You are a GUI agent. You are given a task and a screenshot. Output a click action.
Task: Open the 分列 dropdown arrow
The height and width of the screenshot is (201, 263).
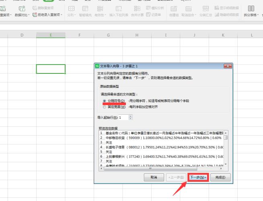[75, 15]
